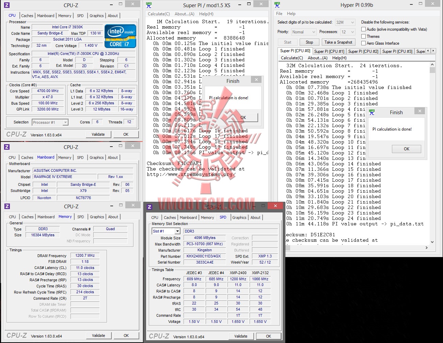Click the CPU-Z icon of the SPD window
Viewport: 443px width, 343px height.
[149, 207]
